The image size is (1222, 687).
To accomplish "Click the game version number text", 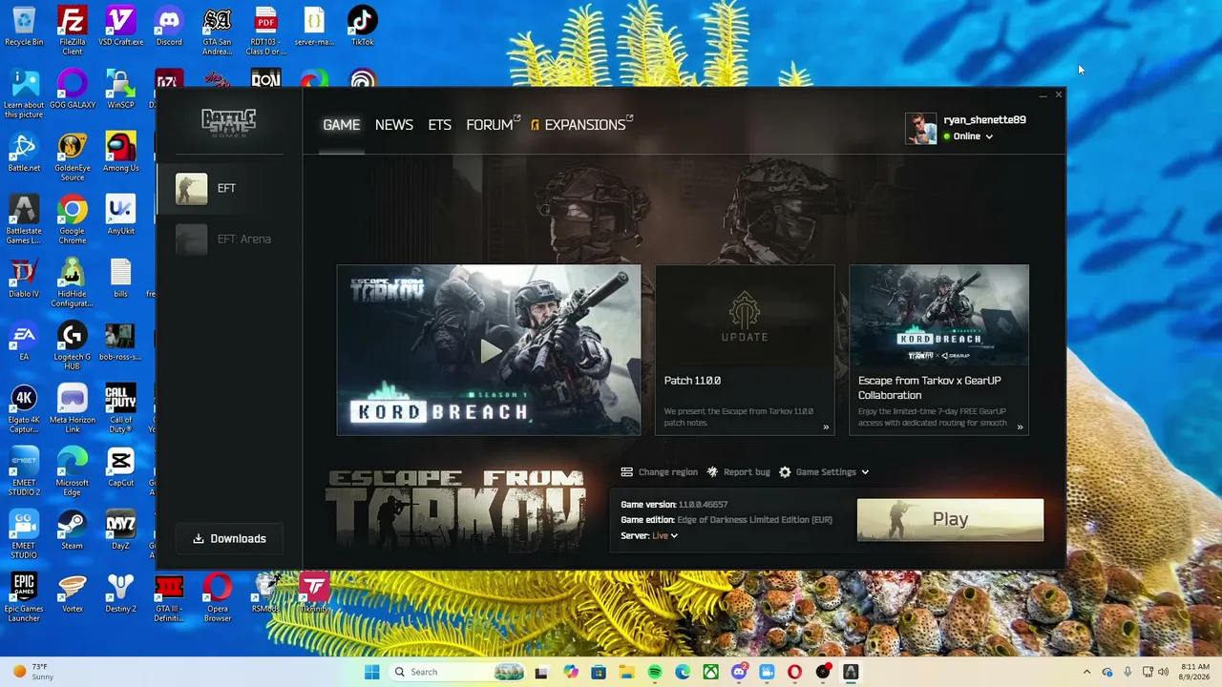I will [x=703, y=505].
